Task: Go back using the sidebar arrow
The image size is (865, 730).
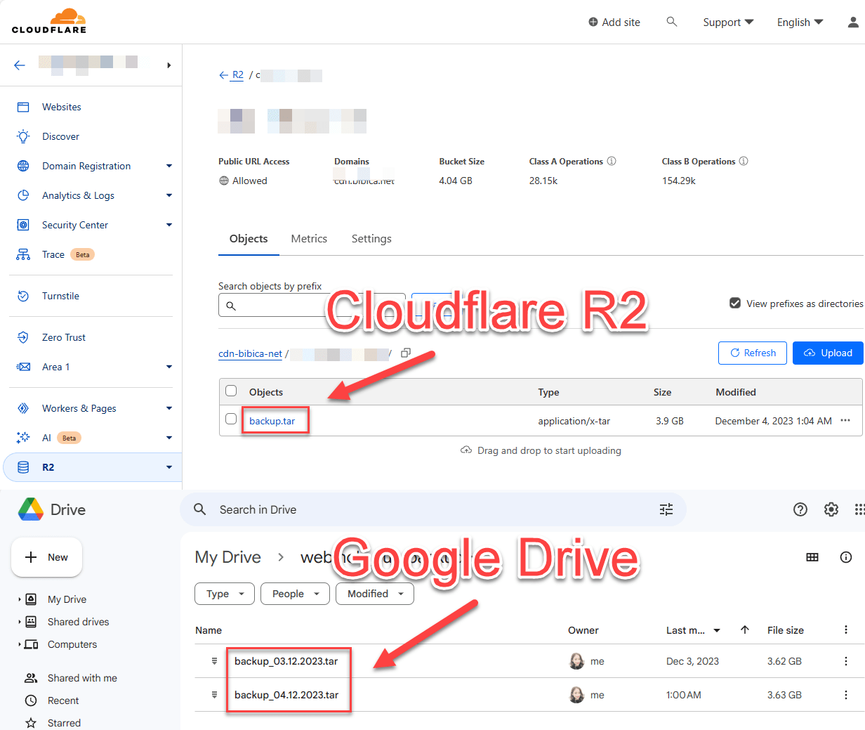Action: pyautogui.click(x=20, y=65)
